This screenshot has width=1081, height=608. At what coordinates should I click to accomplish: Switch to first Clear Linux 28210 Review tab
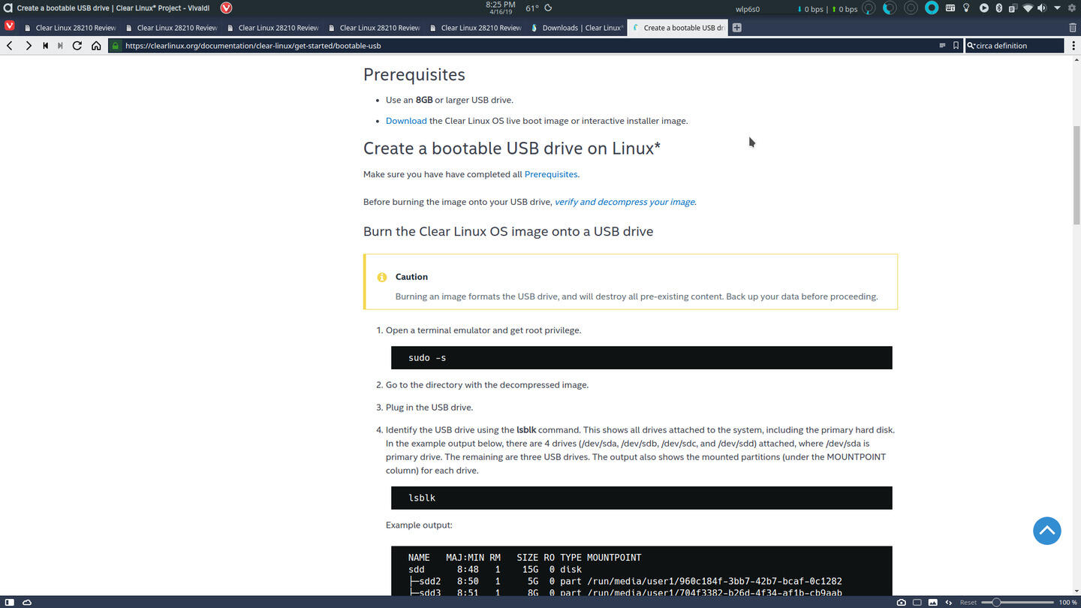(x=69, y=28)
